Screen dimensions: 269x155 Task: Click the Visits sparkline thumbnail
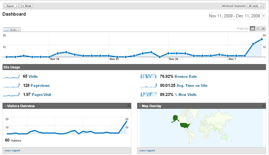tap(11, 77)
